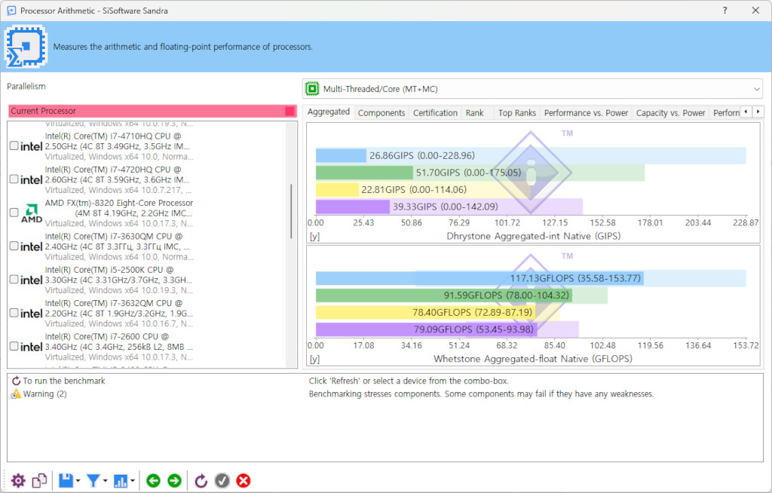Go back with the green left arrow
Viewport: 772px width, 493px height.
153,481
